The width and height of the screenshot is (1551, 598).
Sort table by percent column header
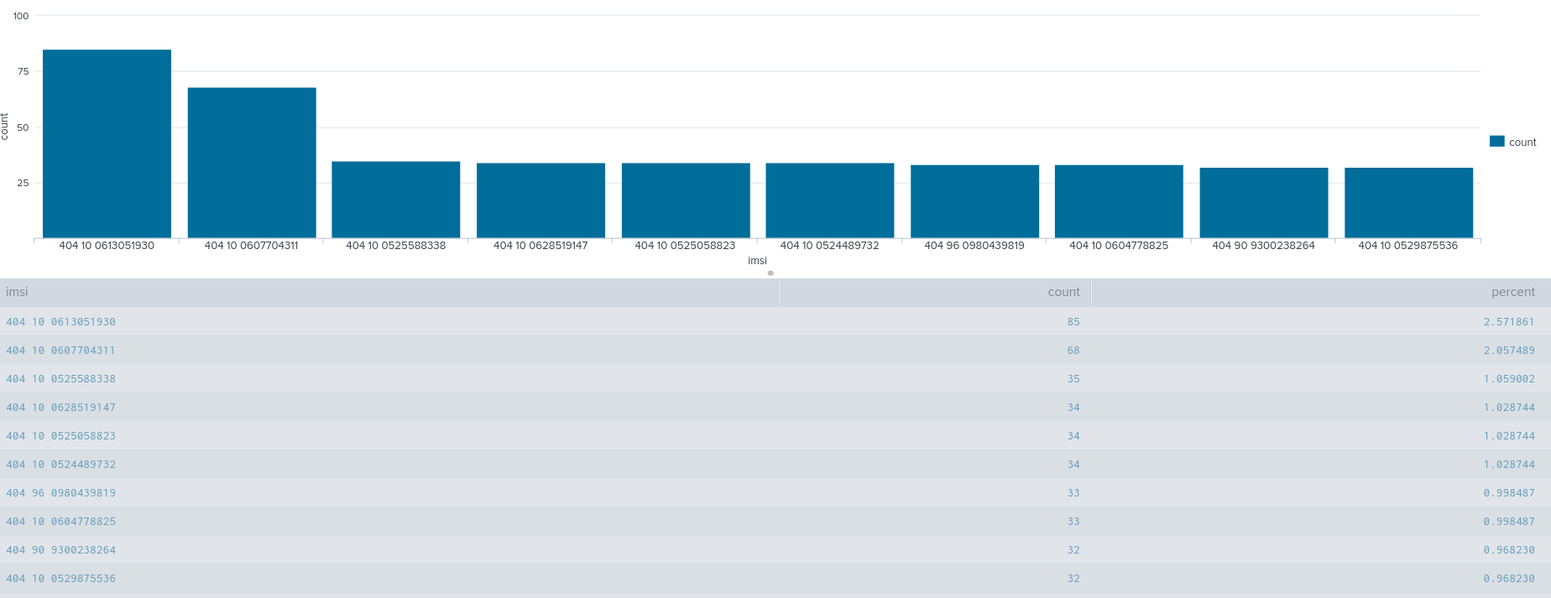1512,292
